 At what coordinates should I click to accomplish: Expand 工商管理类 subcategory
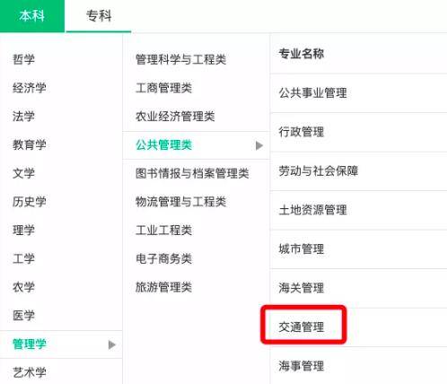[x=163, y=88]
